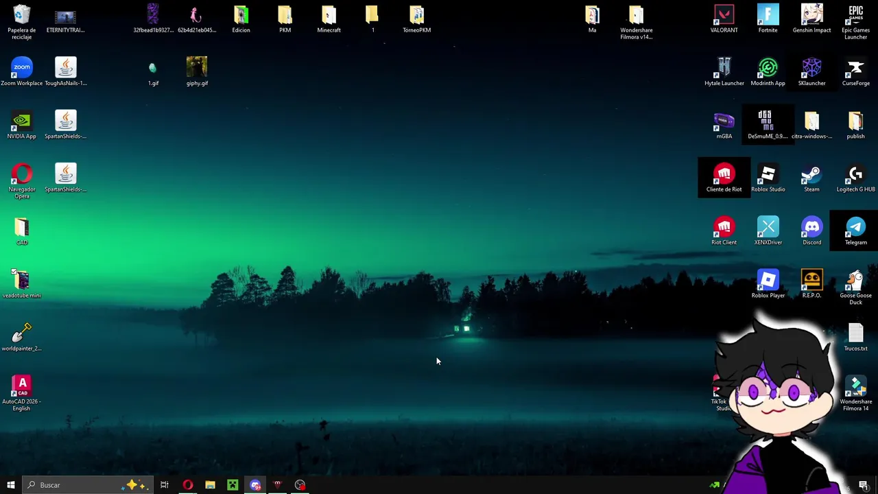Launch Roblox Studio
Viewport: 878px width, 494px height.
(x=768, y=178)
